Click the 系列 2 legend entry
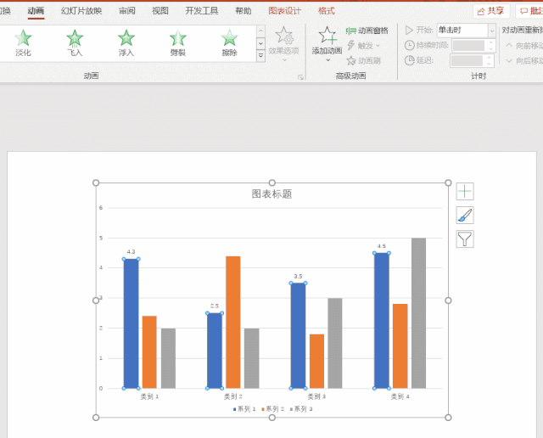Image resolution: width=543 pixels, height=438 pixels. click(x=273, y=409)
